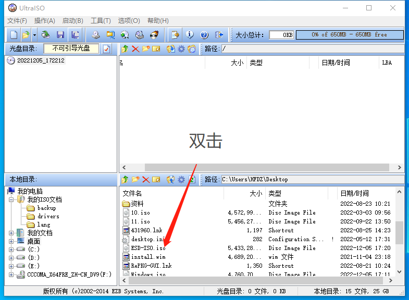Expand the (C:) drive node
Screen dimensions: 409x300
click(11, 249)
